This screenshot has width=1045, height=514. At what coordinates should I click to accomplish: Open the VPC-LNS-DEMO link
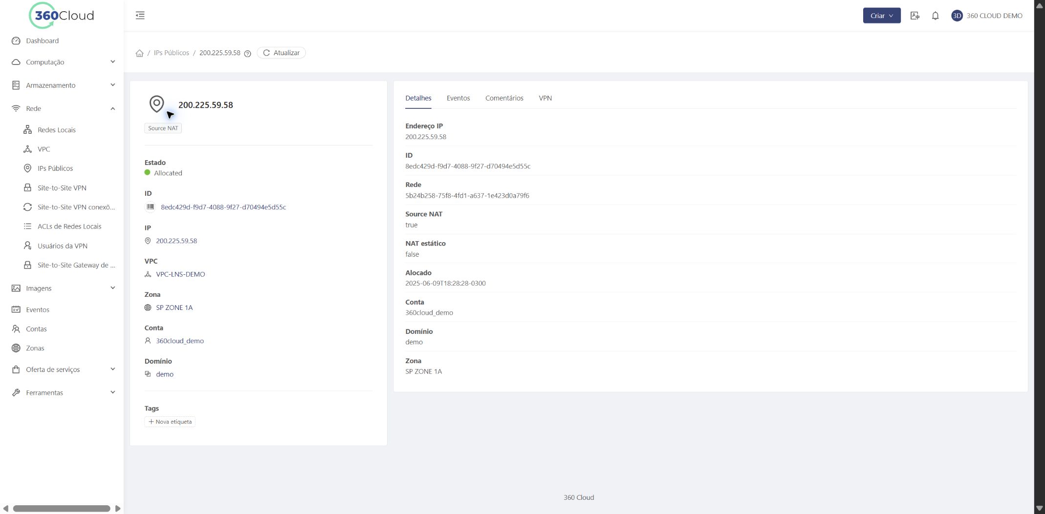(x=180, y=274)
